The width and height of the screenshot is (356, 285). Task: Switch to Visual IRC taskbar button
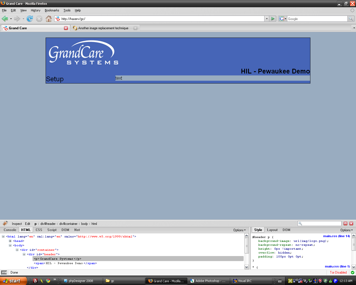click(x=251, y=281)
